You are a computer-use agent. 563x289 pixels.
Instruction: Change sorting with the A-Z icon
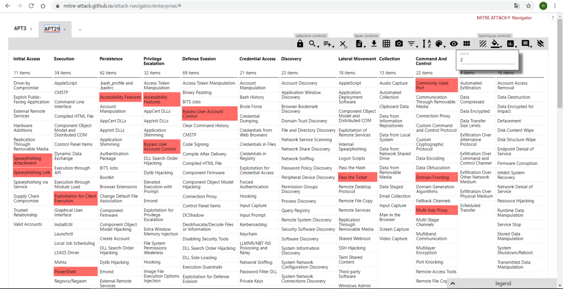[x=426, y=44]
